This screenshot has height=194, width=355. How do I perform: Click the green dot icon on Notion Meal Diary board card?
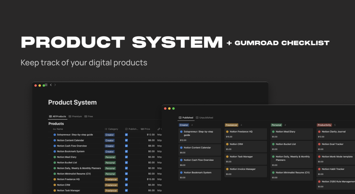click(273, 132)
